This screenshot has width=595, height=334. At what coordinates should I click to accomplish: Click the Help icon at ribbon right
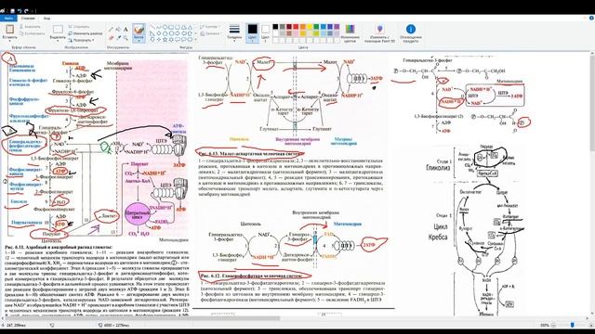591,18
